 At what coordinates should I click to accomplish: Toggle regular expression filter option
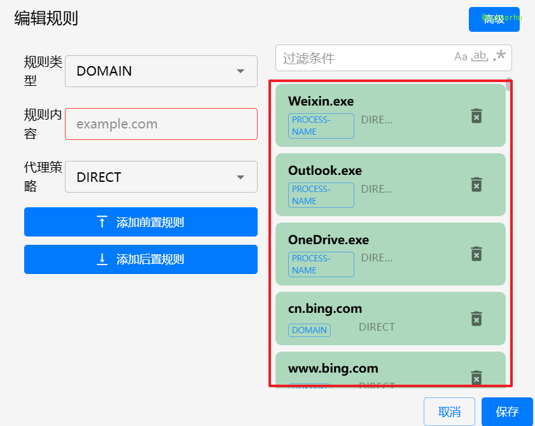click(499, 55)
